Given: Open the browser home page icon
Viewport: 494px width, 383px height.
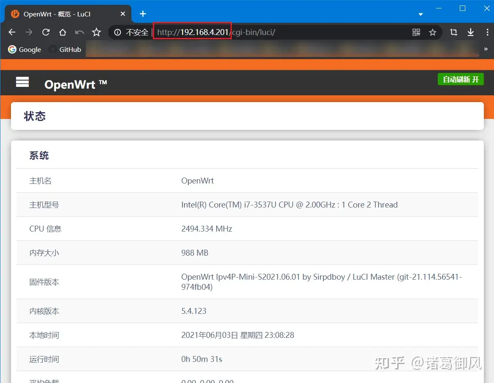Looking at the screenshot, I should (x=62, y=32).
